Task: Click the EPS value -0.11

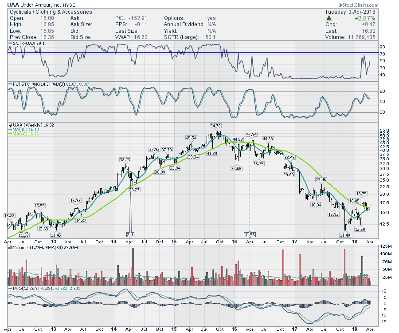Action: point(141,24)
